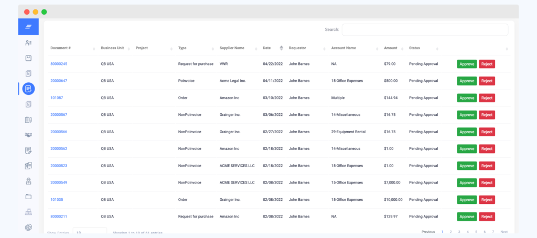Reject the Amazon Inc $144.94 order

coord(487,98)
